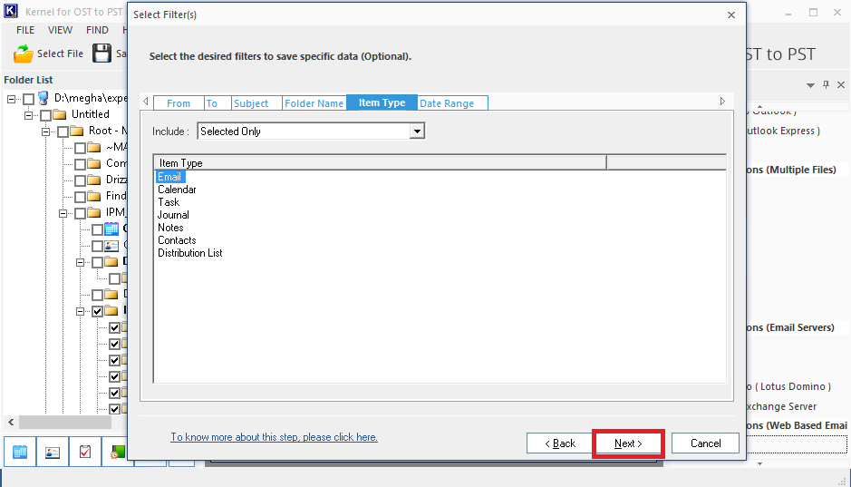Click the Folder List horizontal scrollbar thumb
The image size is (851, 487).
65,422
